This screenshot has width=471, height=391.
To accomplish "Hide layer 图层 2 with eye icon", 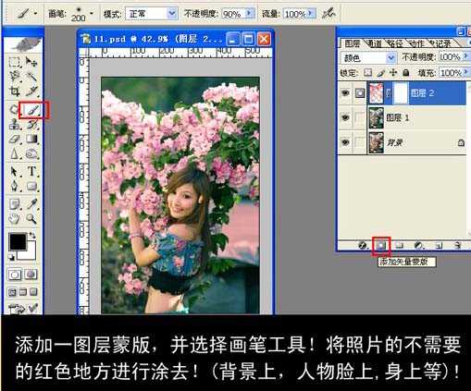I will 345,92.
